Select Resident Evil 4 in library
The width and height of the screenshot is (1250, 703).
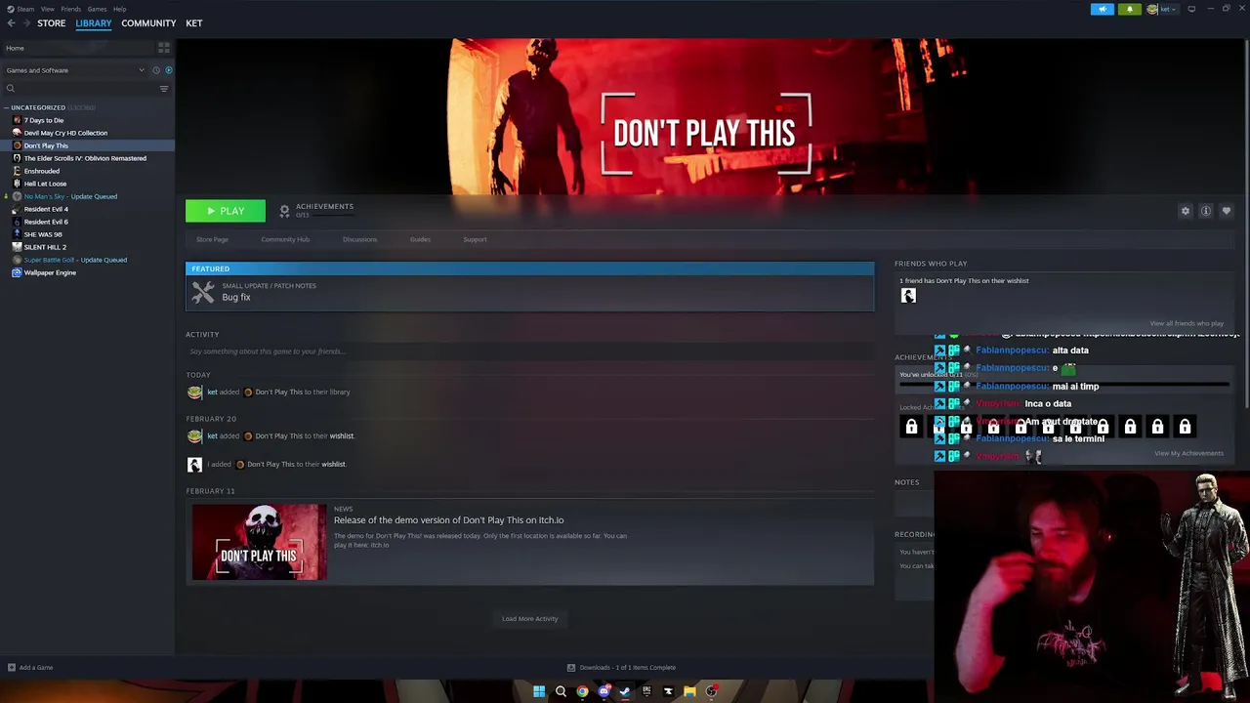46,209
